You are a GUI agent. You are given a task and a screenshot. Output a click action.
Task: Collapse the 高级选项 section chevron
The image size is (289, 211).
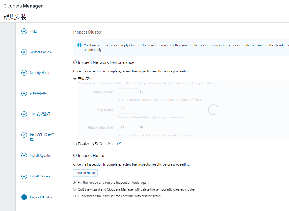coord(75,79)
